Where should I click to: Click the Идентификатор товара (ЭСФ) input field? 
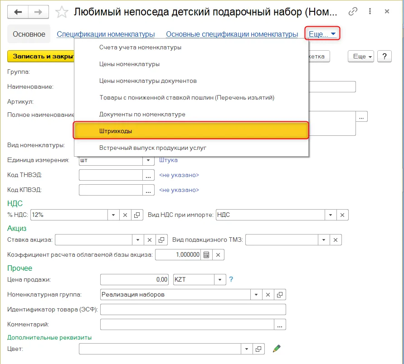point(193,310)
